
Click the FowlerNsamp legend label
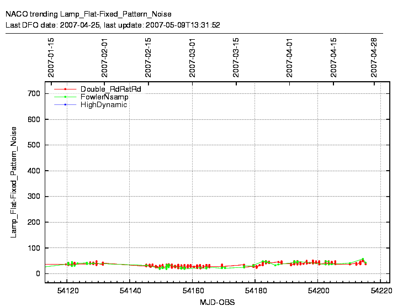[104, 97]
